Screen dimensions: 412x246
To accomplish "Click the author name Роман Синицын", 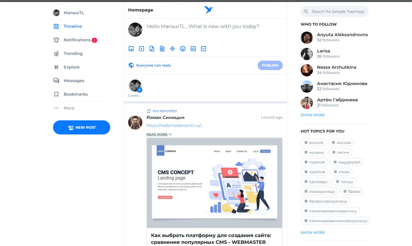I will coord(165,117).
